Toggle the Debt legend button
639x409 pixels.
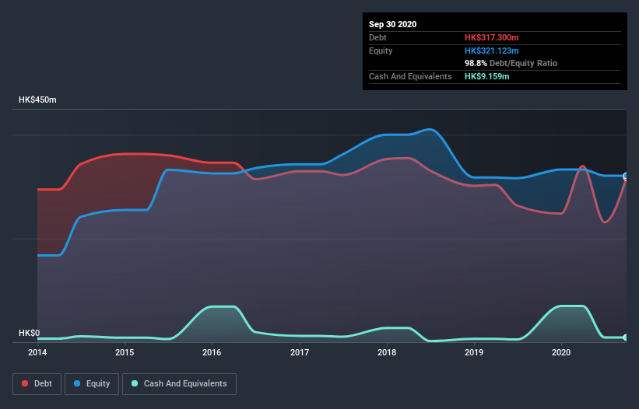37,384
